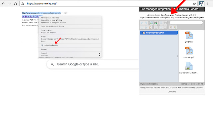Click the copy icon in file manager

(x=142, y=27)
